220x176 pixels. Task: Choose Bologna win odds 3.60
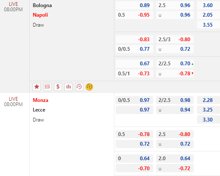tap(208, 5)
